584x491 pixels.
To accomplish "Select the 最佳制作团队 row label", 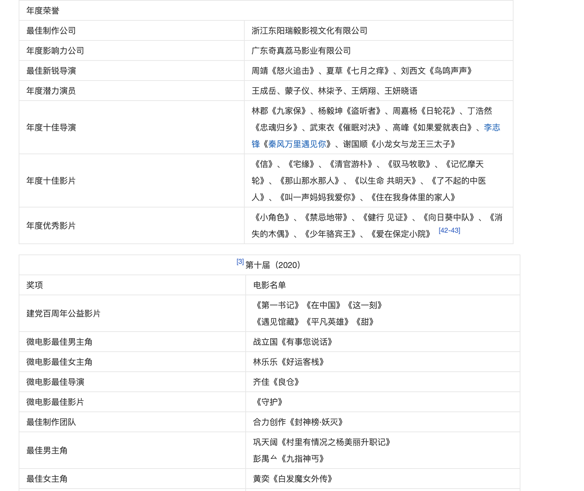I will [x=51, y=422].
